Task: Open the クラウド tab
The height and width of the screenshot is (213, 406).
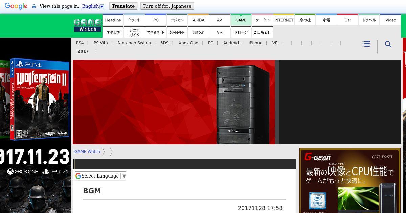Action: (134, 20)
